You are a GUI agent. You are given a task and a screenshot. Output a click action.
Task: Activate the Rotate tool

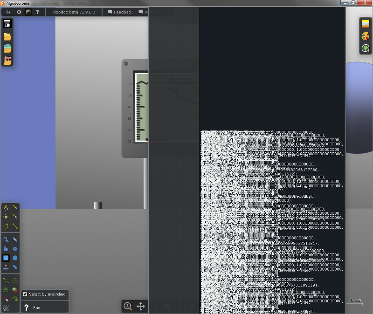pos(6,226)
